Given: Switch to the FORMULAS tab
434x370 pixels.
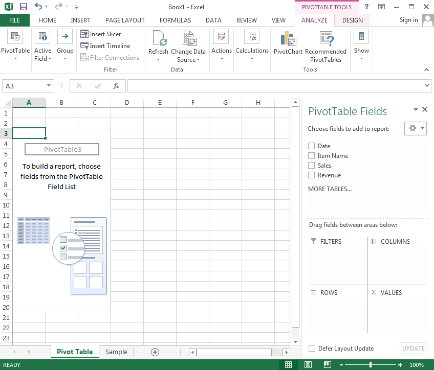Looking at the screenshot, I should point(175,20).
